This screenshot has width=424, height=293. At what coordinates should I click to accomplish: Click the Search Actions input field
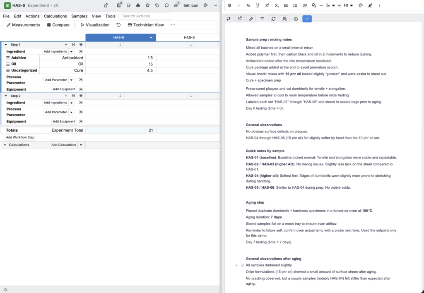coord(145,16)
